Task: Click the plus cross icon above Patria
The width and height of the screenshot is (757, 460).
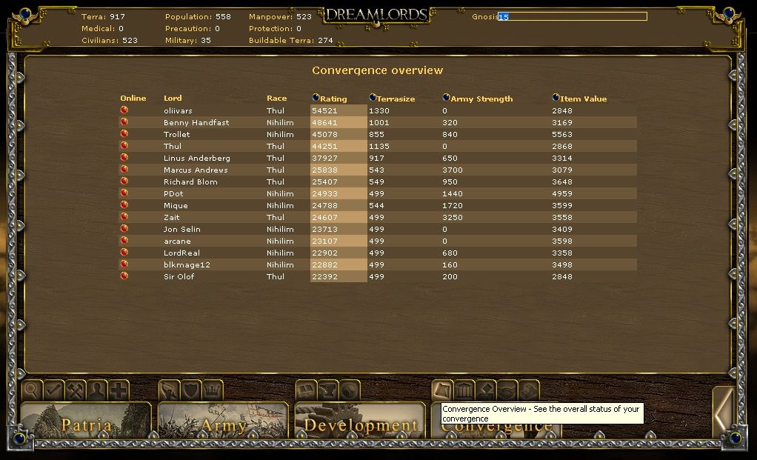Action: pyautogui.click(x=119, y=390)
